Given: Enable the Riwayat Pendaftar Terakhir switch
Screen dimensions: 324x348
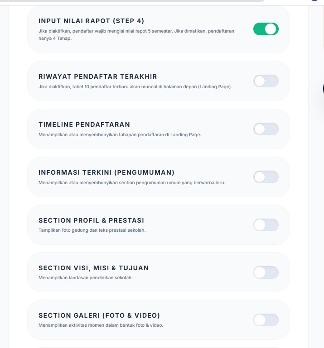Looking at the screenshot, I should pyautogui.click(x=266, y=81).
